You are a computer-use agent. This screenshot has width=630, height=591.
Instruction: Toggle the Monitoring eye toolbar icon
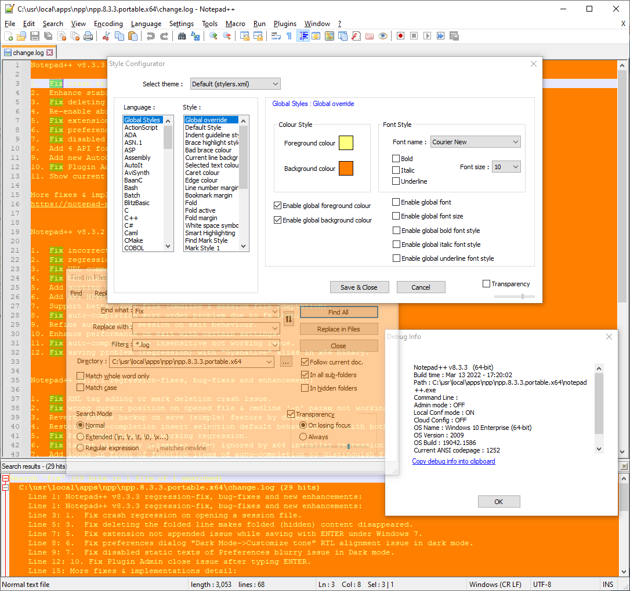pyautogui.click(x=383, y=36)
